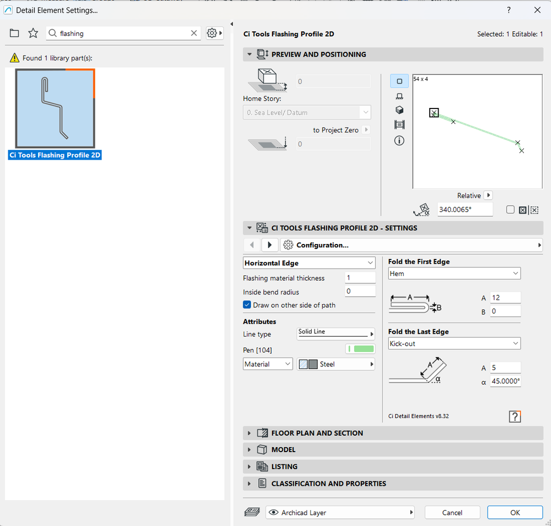Open the Material type dropdown
551x526 pixels.
[268, 364]
